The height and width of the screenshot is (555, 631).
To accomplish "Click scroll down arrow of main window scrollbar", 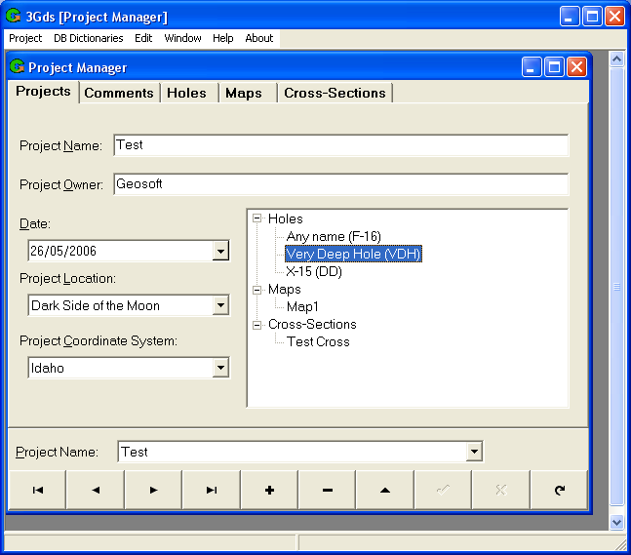I will (616, 523).
